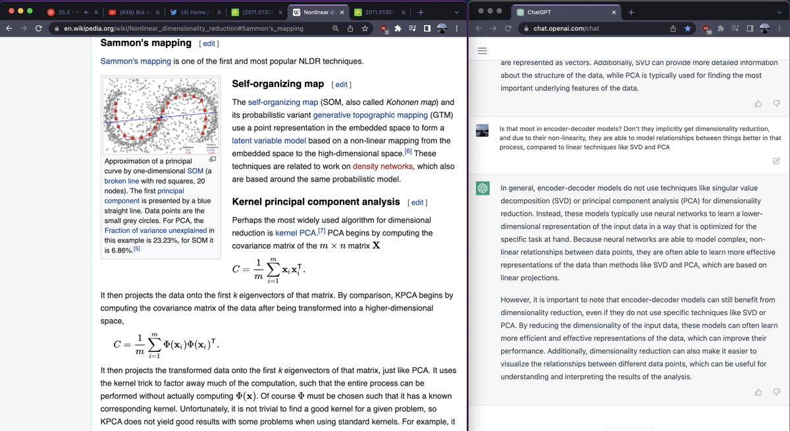Screen dimensions: 790x431
Task: Close the Twitter Home tab
Action: (x=220, y=12)
